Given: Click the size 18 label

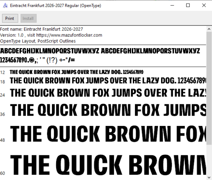Looking at the screenshot, I should (x=2, y=82).
